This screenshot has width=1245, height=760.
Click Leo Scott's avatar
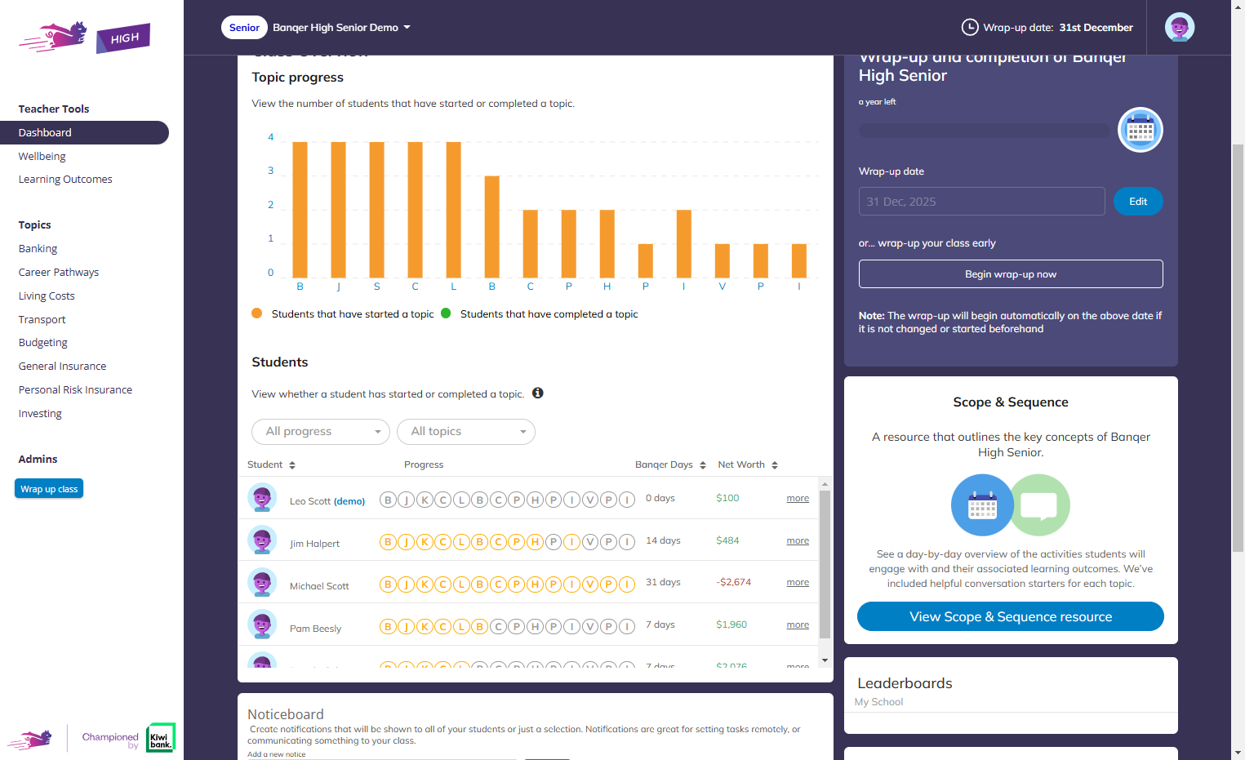click(261, 498)
